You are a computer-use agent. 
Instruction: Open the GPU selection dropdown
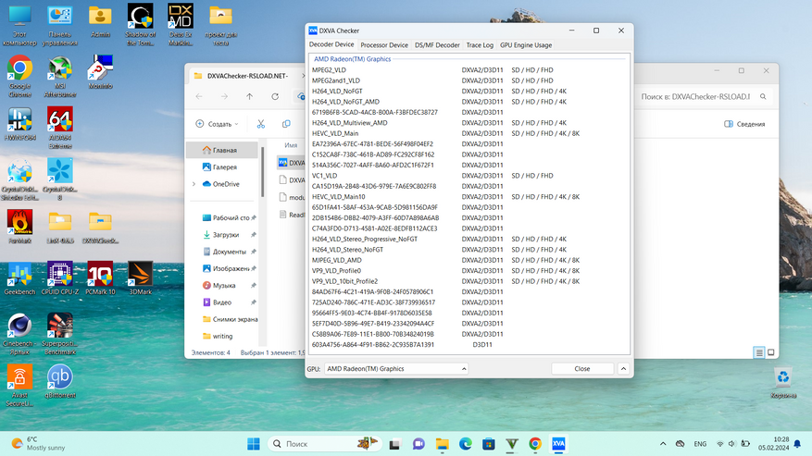pos(396,368)
